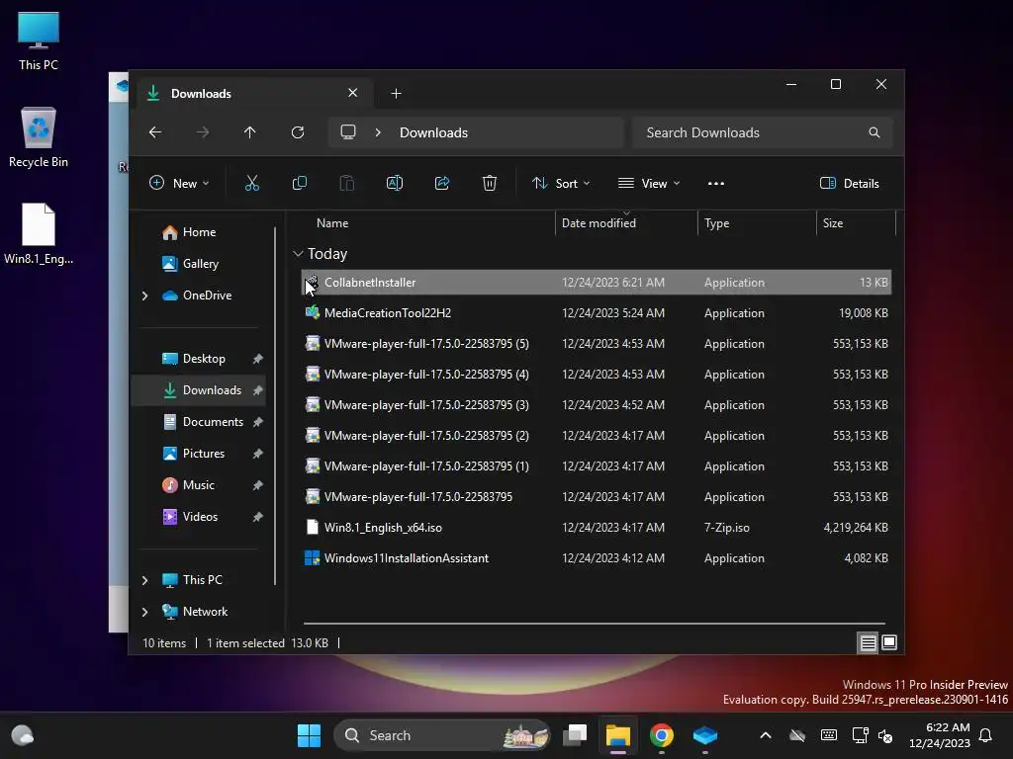Go up one folder level
Image resolution: width=1013 pixels, height=759 pixels.
click(250, 132)
